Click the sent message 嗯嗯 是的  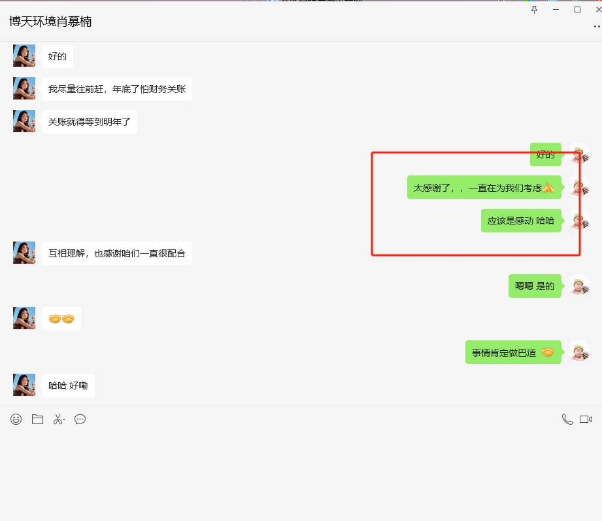pyautogui.click(x=535, y=286)
